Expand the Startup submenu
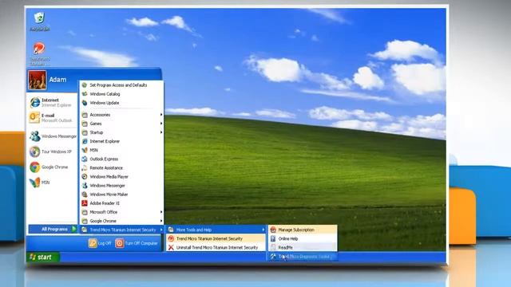The width and height of the screenshot is (511, 287). coord(122,132)
